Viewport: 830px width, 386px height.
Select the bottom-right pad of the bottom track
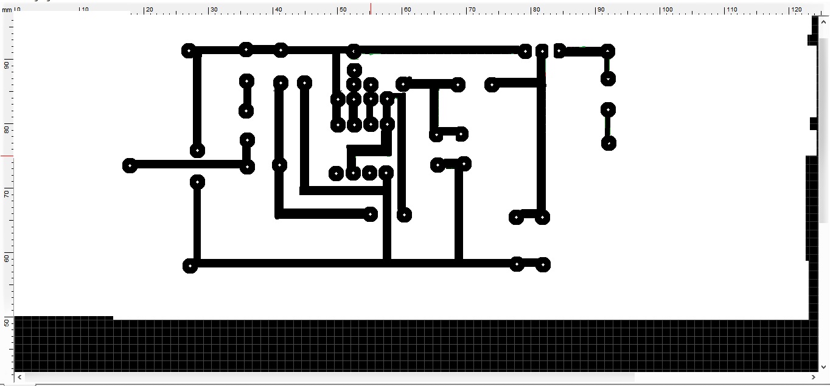[543, 264]
